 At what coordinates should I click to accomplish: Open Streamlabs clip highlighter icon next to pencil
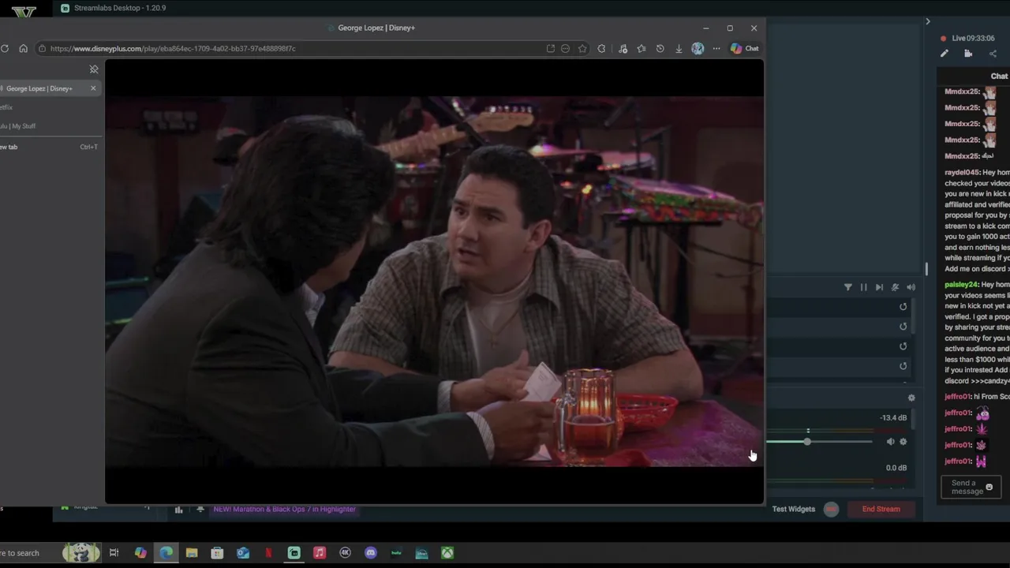[968, 54]
